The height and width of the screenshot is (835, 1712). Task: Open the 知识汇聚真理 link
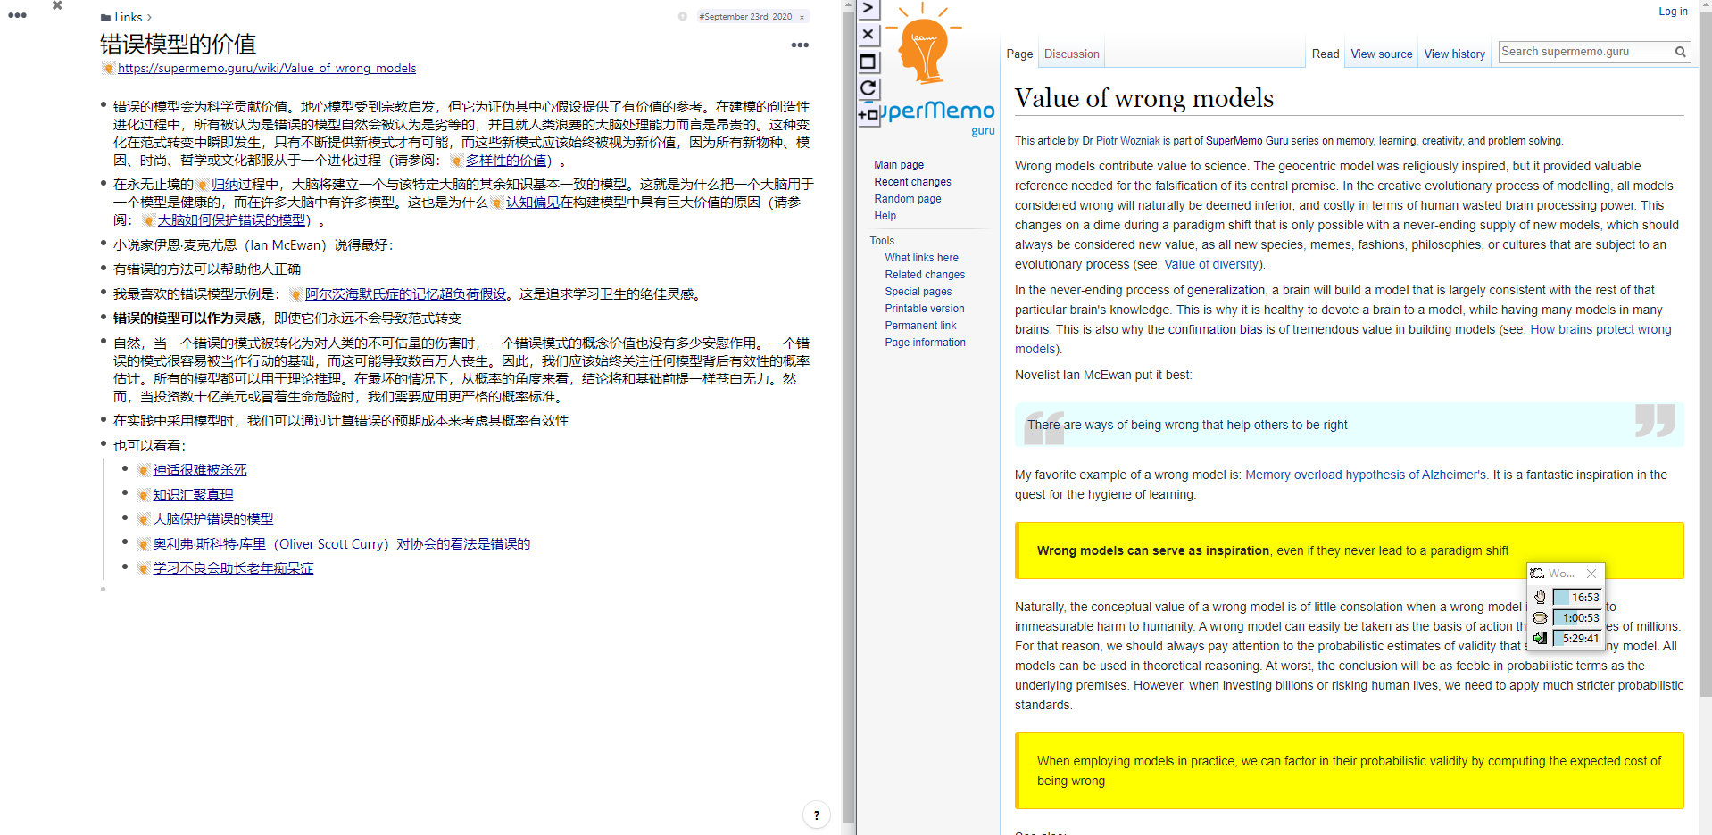[x=193, y=495]
